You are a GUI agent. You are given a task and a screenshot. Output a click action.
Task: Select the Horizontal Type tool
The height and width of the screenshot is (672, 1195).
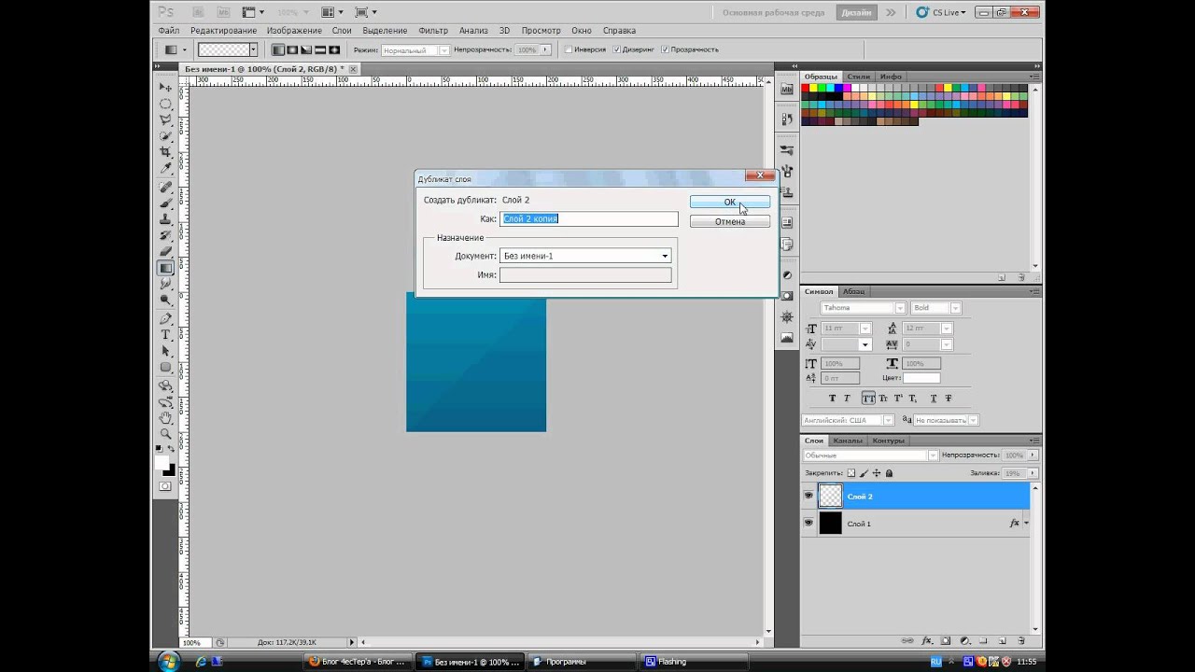click(166, 334)
